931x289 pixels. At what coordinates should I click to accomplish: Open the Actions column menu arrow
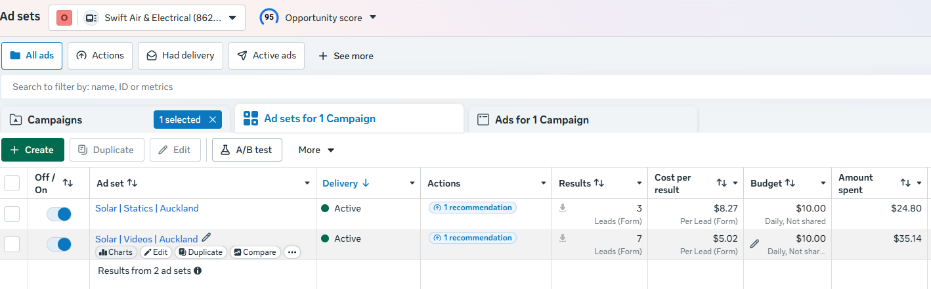click(x=544, y=183)
